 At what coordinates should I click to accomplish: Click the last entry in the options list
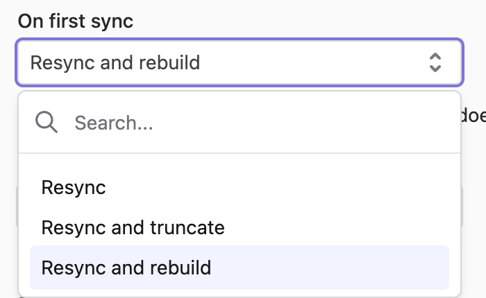(x=126, y=267)
